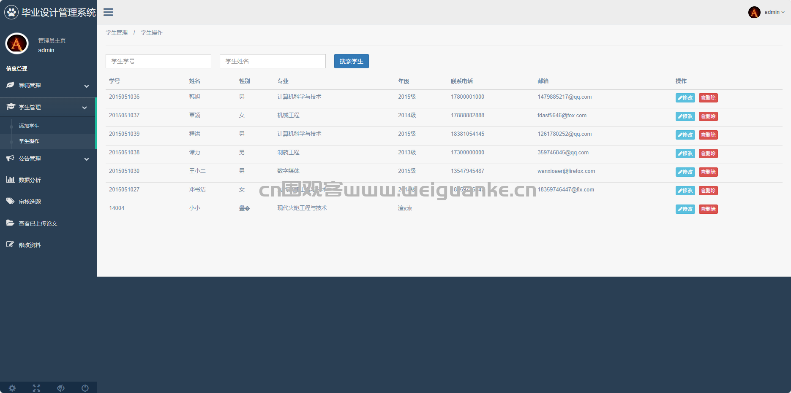Image resolution: width=791 pixels, height=393 pixels.
Task: Click the fullscreen expand arrows icon
Action: click(x=37, y=388)
